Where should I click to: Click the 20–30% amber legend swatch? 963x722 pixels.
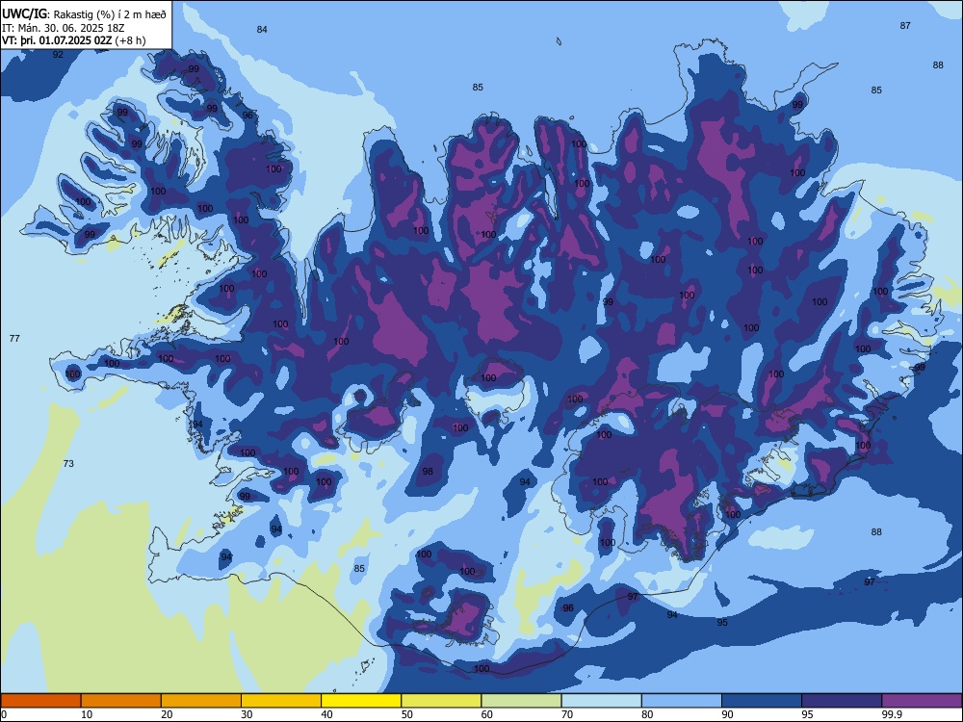201,701
